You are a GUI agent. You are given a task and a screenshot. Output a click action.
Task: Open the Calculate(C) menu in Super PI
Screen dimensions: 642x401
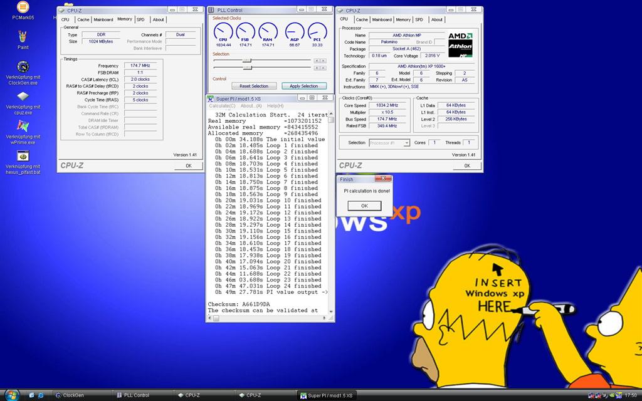[x=223, y=106]
